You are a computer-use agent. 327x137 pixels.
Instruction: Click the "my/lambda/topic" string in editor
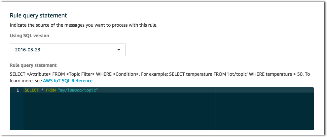point(78,90)
